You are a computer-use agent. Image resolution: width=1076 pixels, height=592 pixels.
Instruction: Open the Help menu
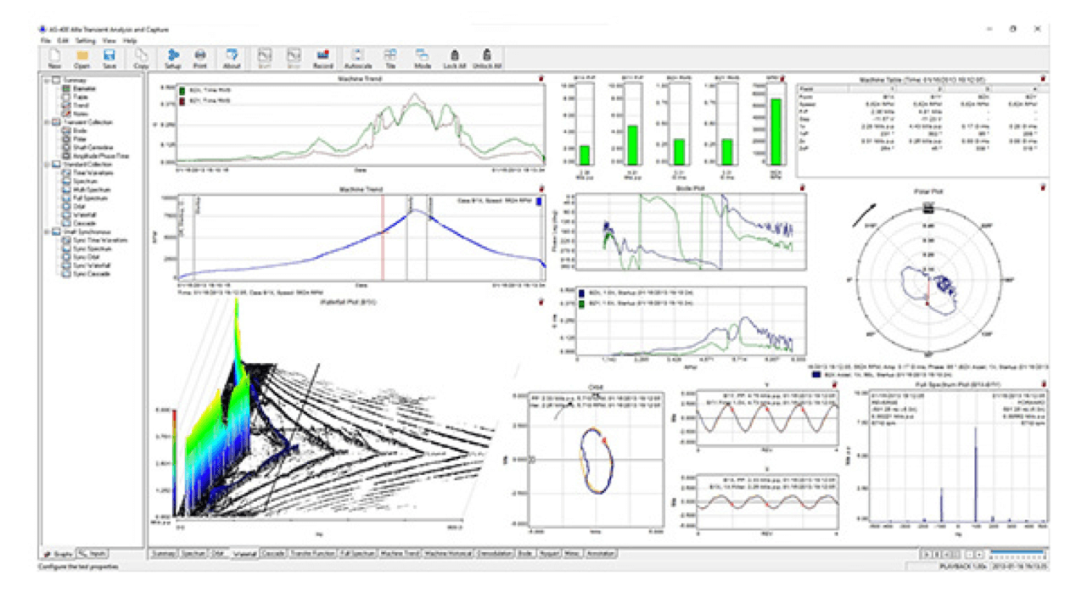(130, 41)
